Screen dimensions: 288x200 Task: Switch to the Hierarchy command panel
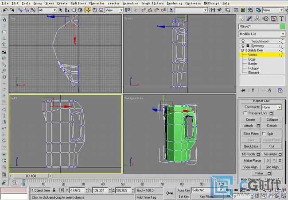coord(257,19)
